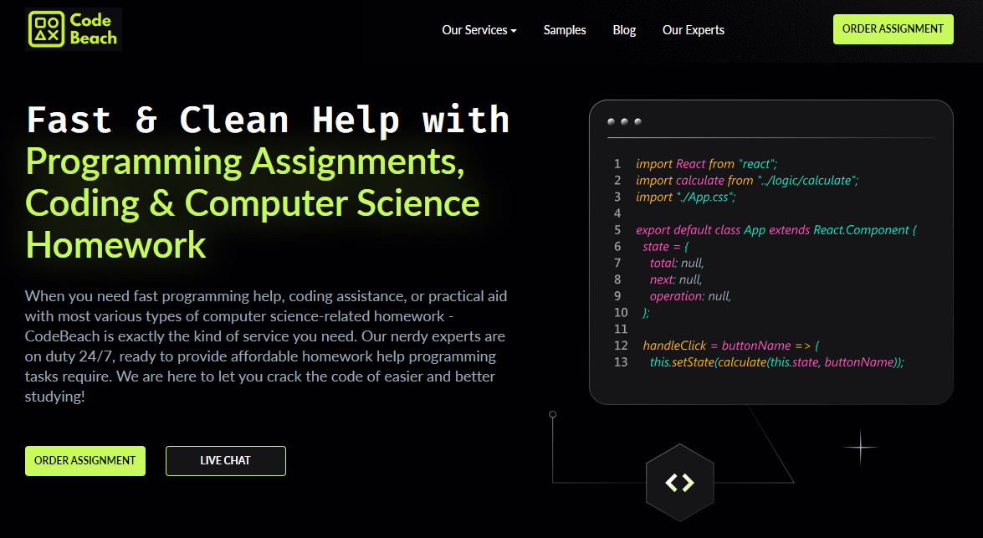Click the green 'Homework' heading word
The height and width of the screenshot is (538, 983).
[116, 244]
